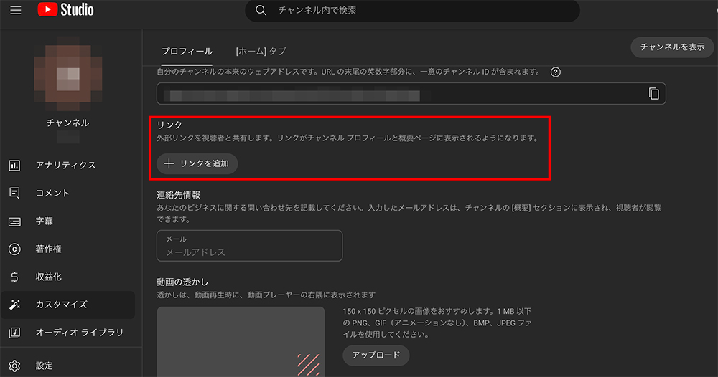Open アナリティクス chart icon in sidebar

pyautogui.click(x=14, y=166)
